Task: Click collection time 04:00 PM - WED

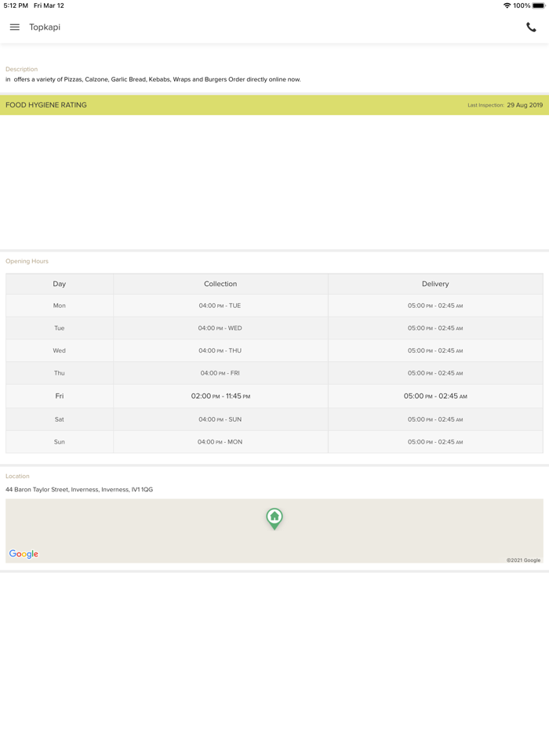Action: [x=220, y=328]
